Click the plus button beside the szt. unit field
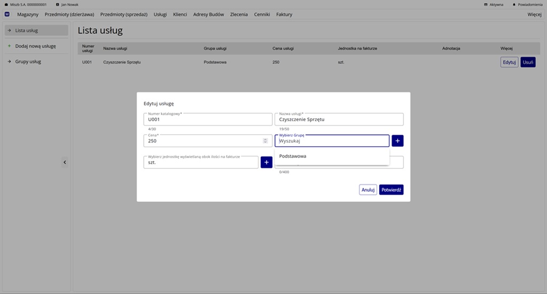The width and height of the screenshot is (547, 294). [267, 162]
